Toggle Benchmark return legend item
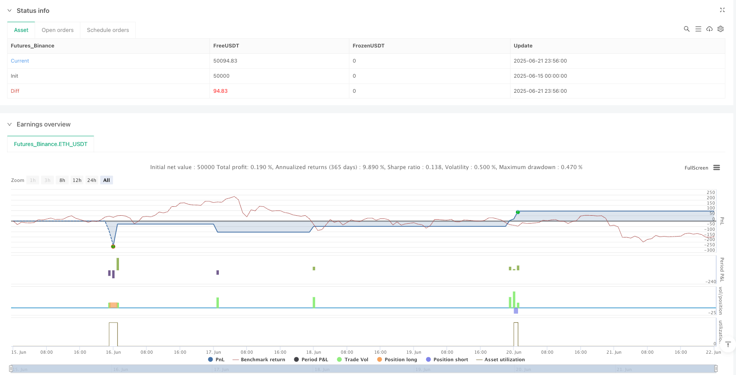 tap(258, 359)
